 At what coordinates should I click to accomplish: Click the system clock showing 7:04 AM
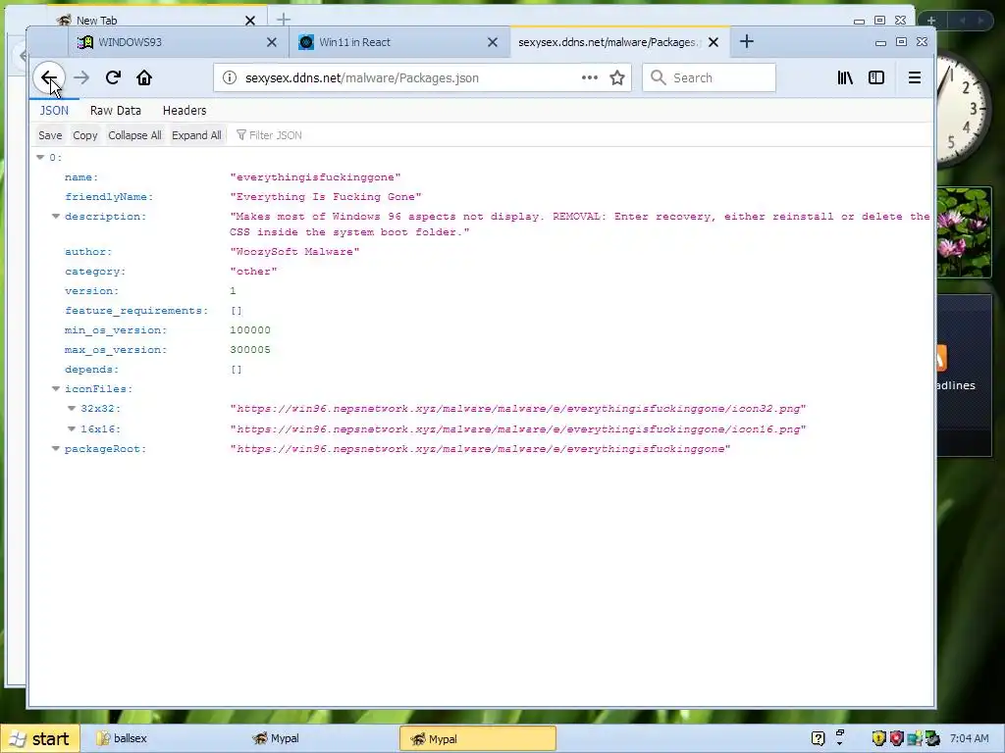pos(969,739)
